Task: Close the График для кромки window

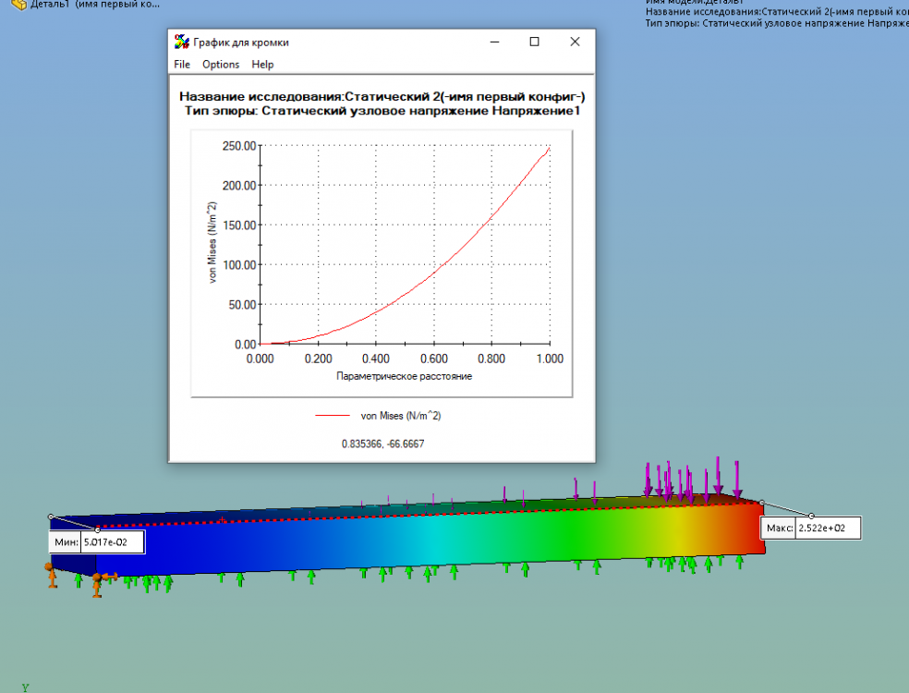Action: pos(575,42)
